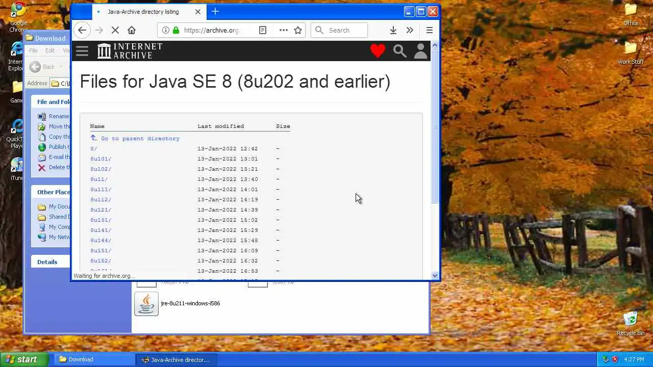Open the 8u141/ directory link
The image size is (653, 367).
point(101,230)
